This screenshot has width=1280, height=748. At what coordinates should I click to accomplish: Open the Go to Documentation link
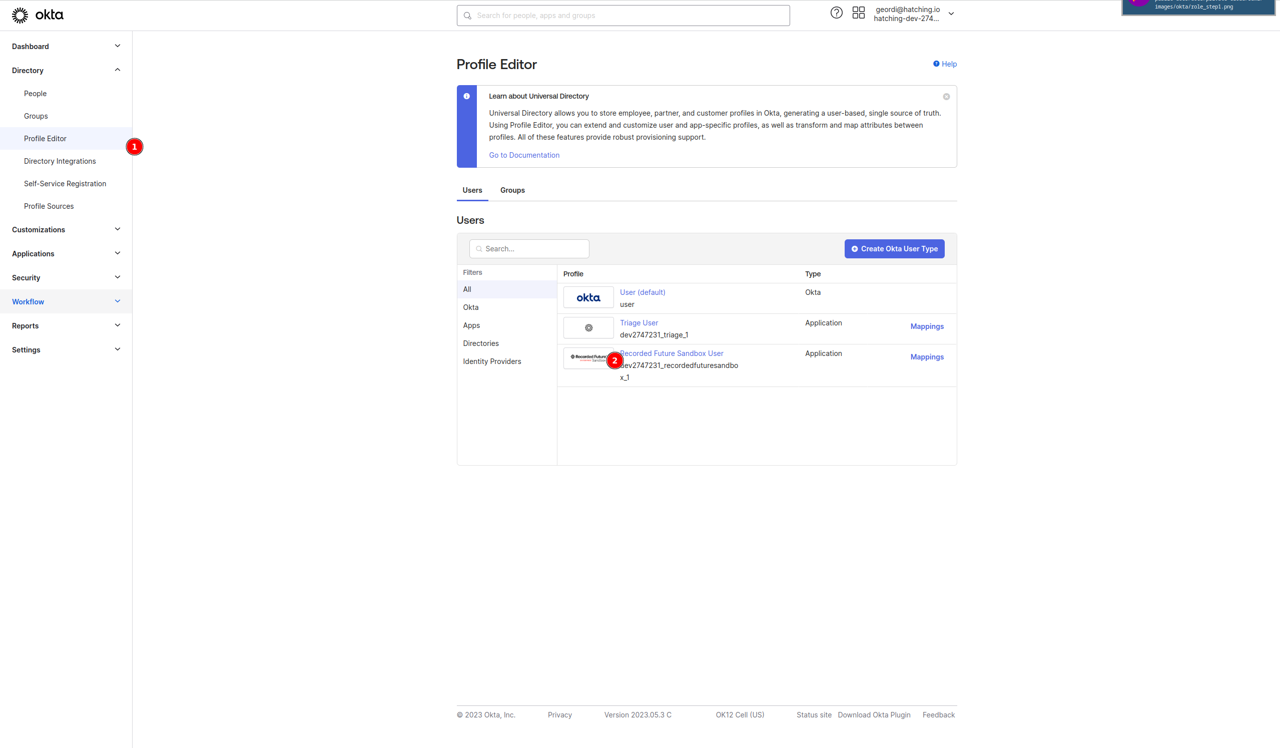[524, 156]
